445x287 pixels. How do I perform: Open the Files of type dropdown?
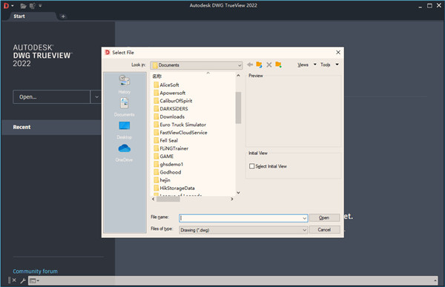click(243, 230)
